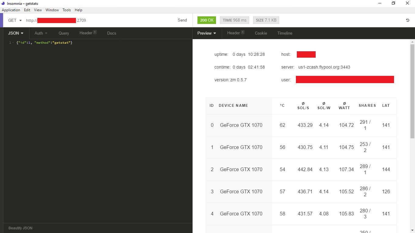Click the LAT column header
The height and width of the screenshot is (233, 415).
[386, 106]
